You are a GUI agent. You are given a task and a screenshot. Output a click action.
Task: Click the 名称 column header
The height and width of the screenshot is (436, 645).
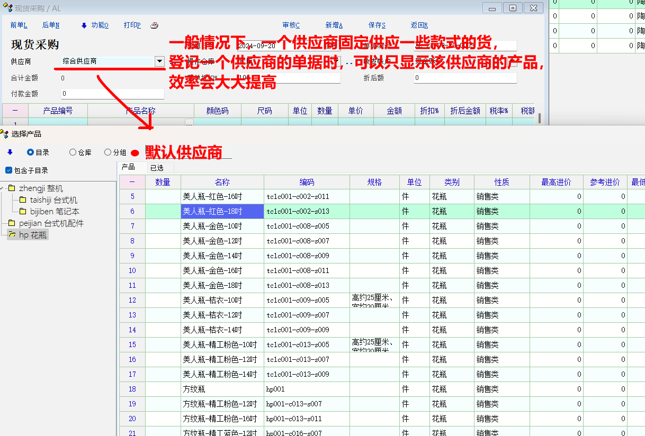click(x=222, y=182)
